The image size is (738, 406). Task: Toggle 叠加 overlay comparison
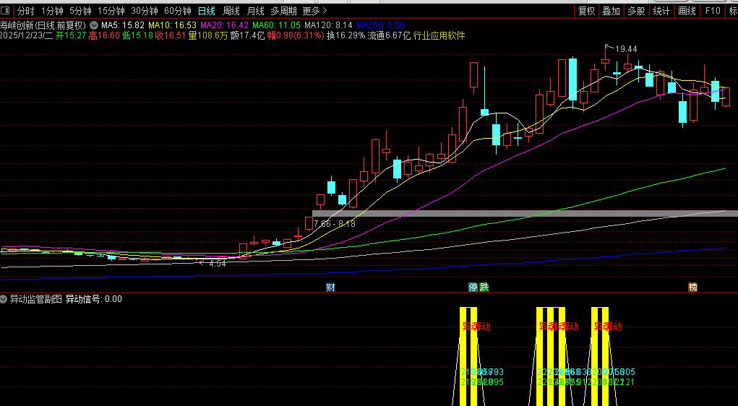pos(611,11)
